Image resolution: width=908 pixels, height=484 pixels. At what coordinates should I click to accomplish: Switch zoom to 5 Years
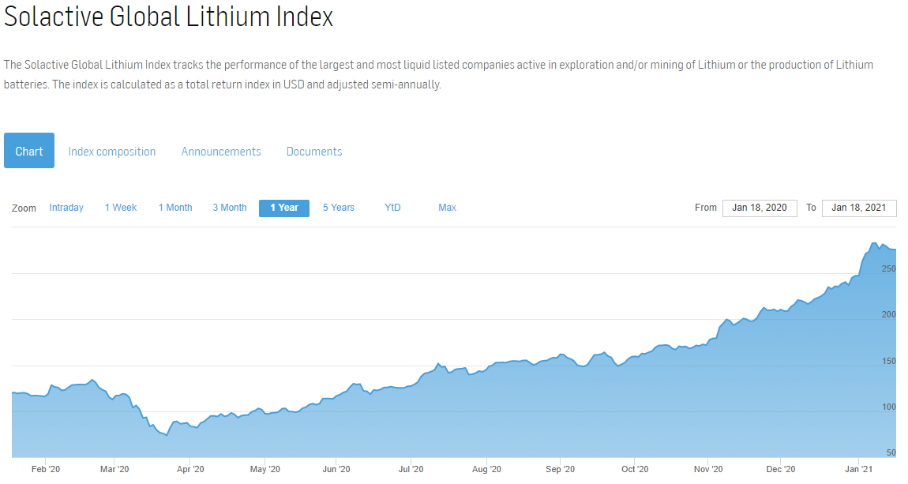tap(338, 208)
